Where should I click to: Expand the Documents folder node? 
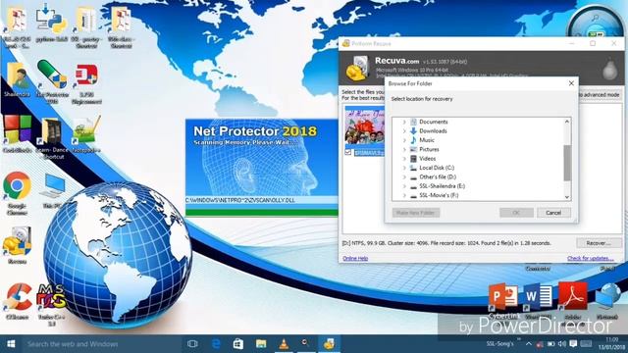click(404, 122)
